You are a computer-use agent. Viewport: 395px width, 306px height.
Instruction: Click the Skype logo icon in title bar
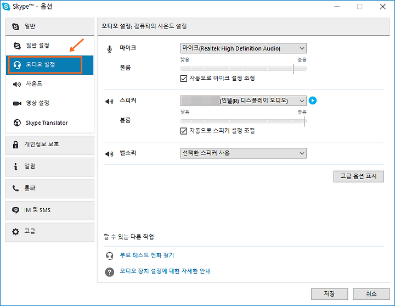pos(6,6)
